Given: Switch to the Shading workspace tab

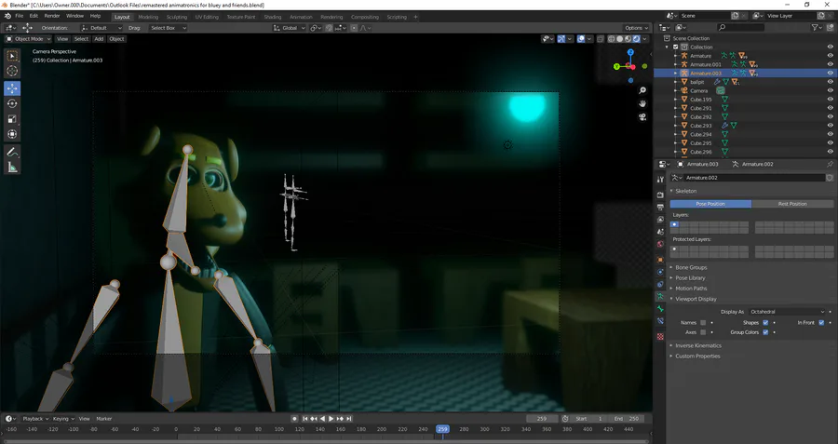Looking at the screenshot, I should coord(273,17).
